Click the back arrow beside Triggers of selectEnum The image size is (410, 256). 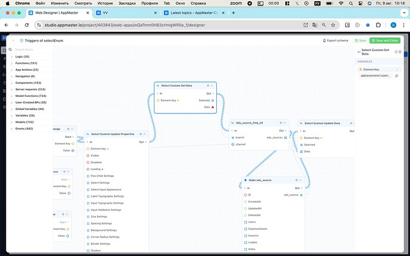[x=14, y=40]
